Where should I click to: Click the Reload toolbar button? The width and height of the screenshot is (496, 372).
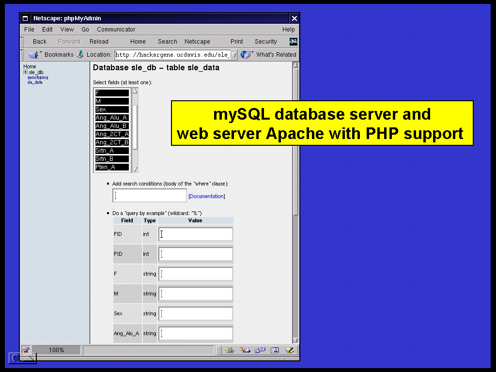tap(99, 42)
